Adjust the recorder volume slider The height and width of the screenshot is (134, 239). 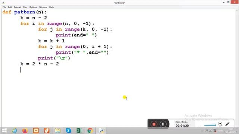tap(210, 125)
